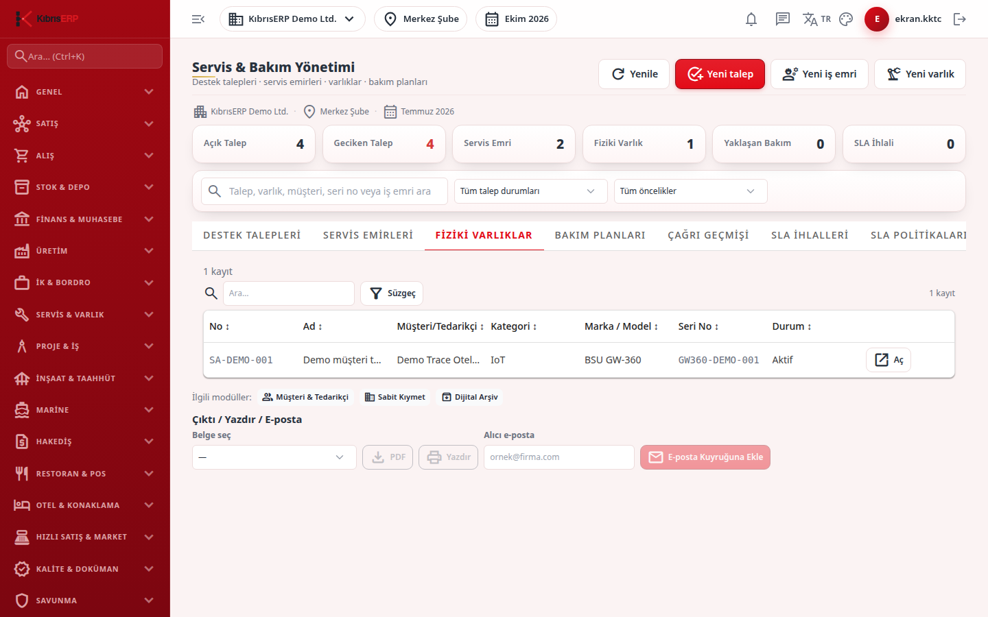Click the Üretim factory icon
This screenshot has height=617, width=988.
[x=22, y=251]
